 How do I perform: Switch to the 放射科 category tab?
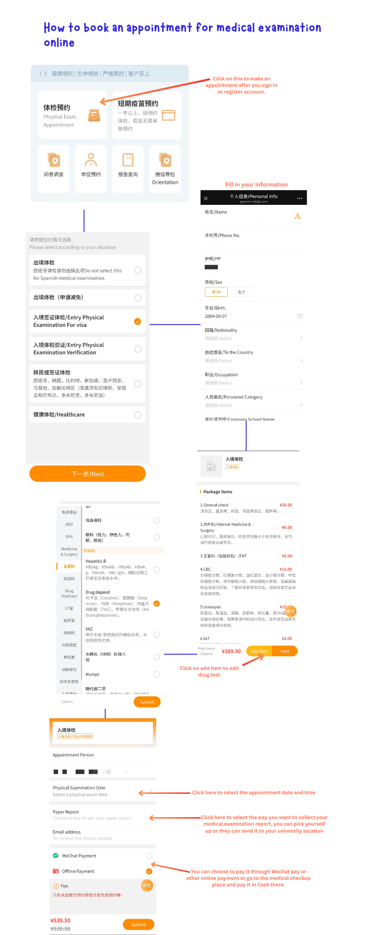(x=69, y=633)
